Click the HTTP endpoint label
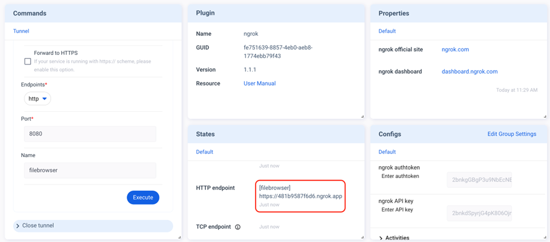Screen dimensions: 550x242 point(216,188)
